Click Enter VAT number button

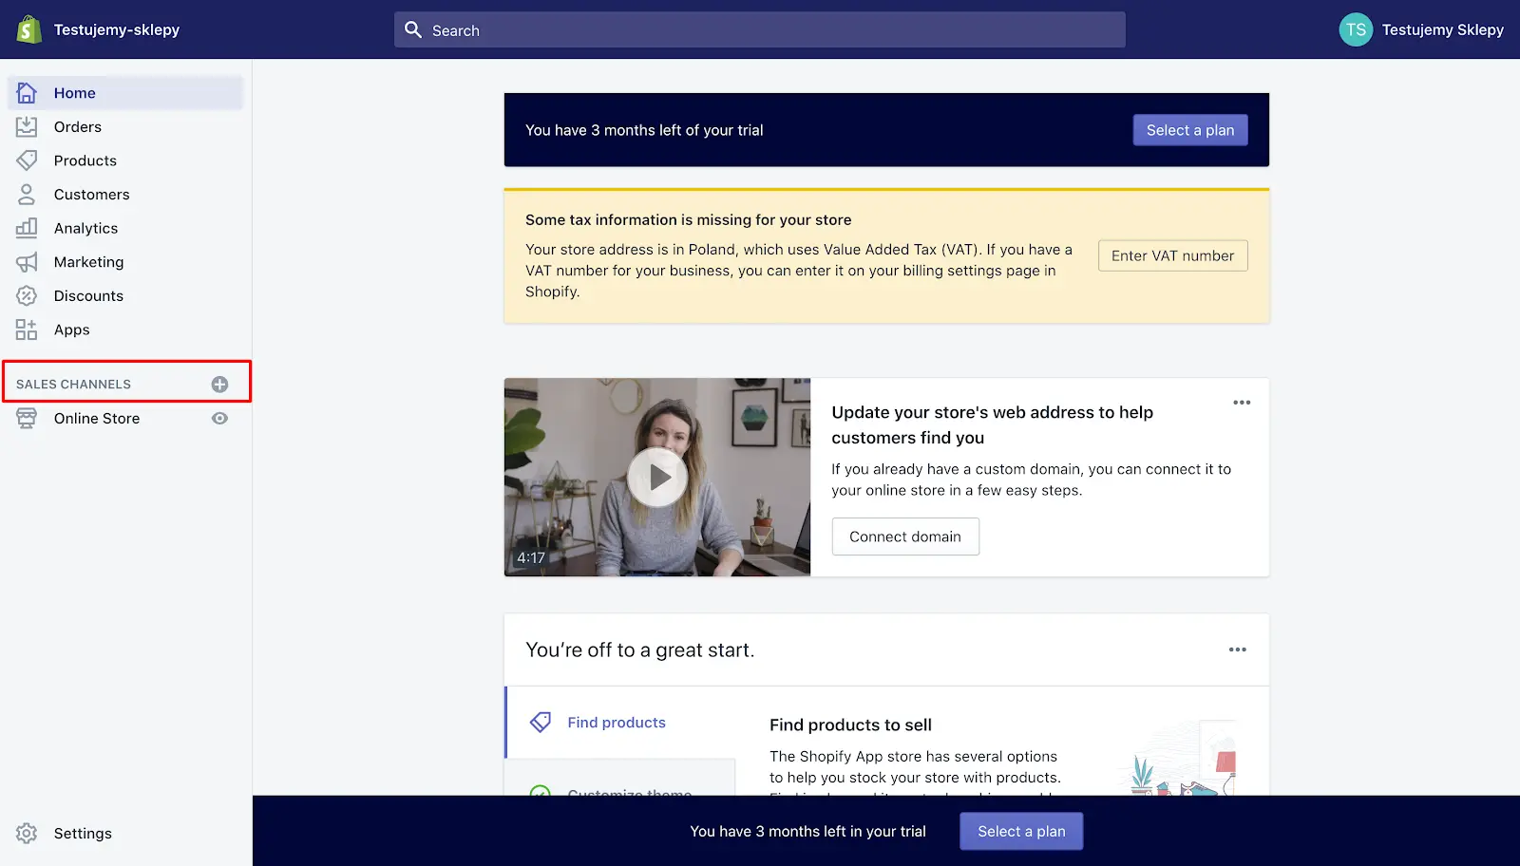[1173, 255]
